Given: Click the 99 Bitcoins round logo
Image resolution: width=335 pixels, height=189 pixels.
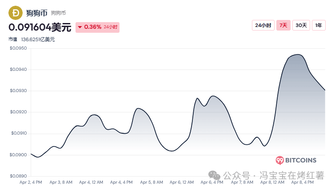Looking at the screenshot, I should [280, 160].
